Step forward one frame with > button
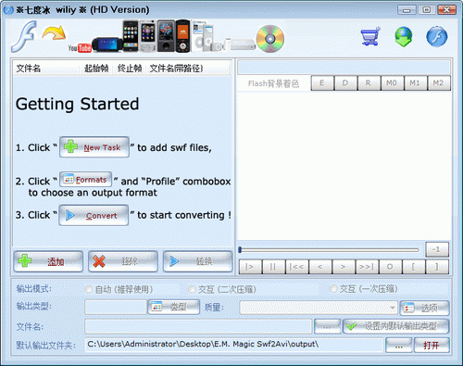463x366 pixels. click(344, 267)
